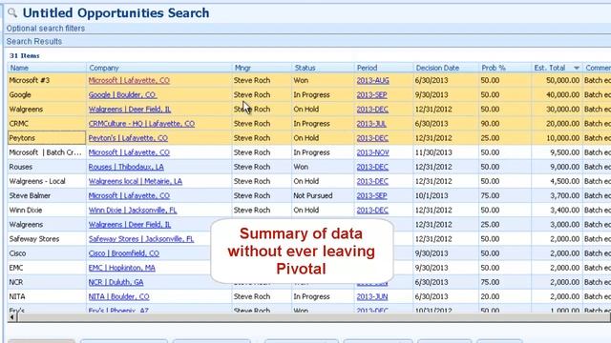611x343 pixels.
Task: Select the Microsoft | Batch Cr... name cell
Action: click(47, 152)
